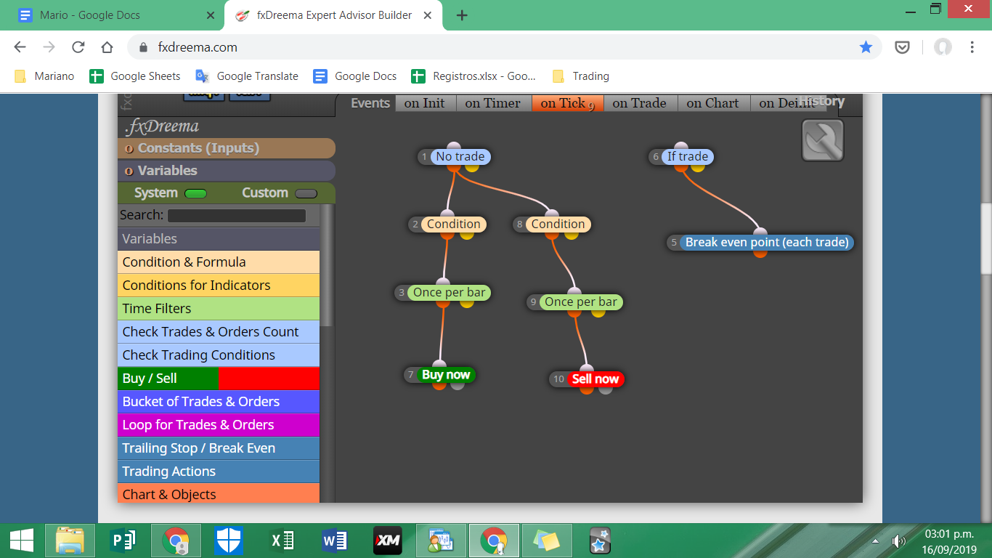The height and width of the screenshot is (558, 992).
Task: Expand Trailing Stop / Break Even category
Action: 219,448
